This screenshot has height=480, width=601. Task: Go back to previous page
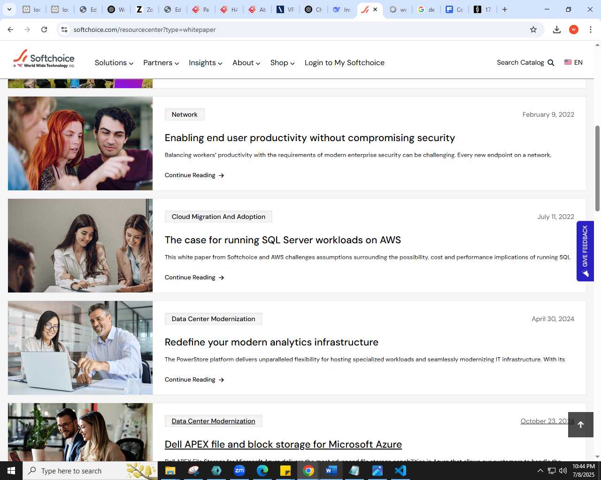tap(10, 30)
